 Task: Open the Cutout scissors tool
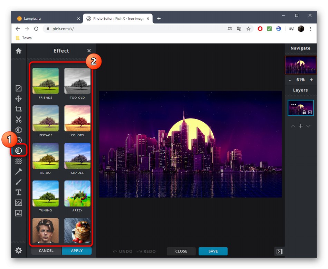[x=19, y=119]
